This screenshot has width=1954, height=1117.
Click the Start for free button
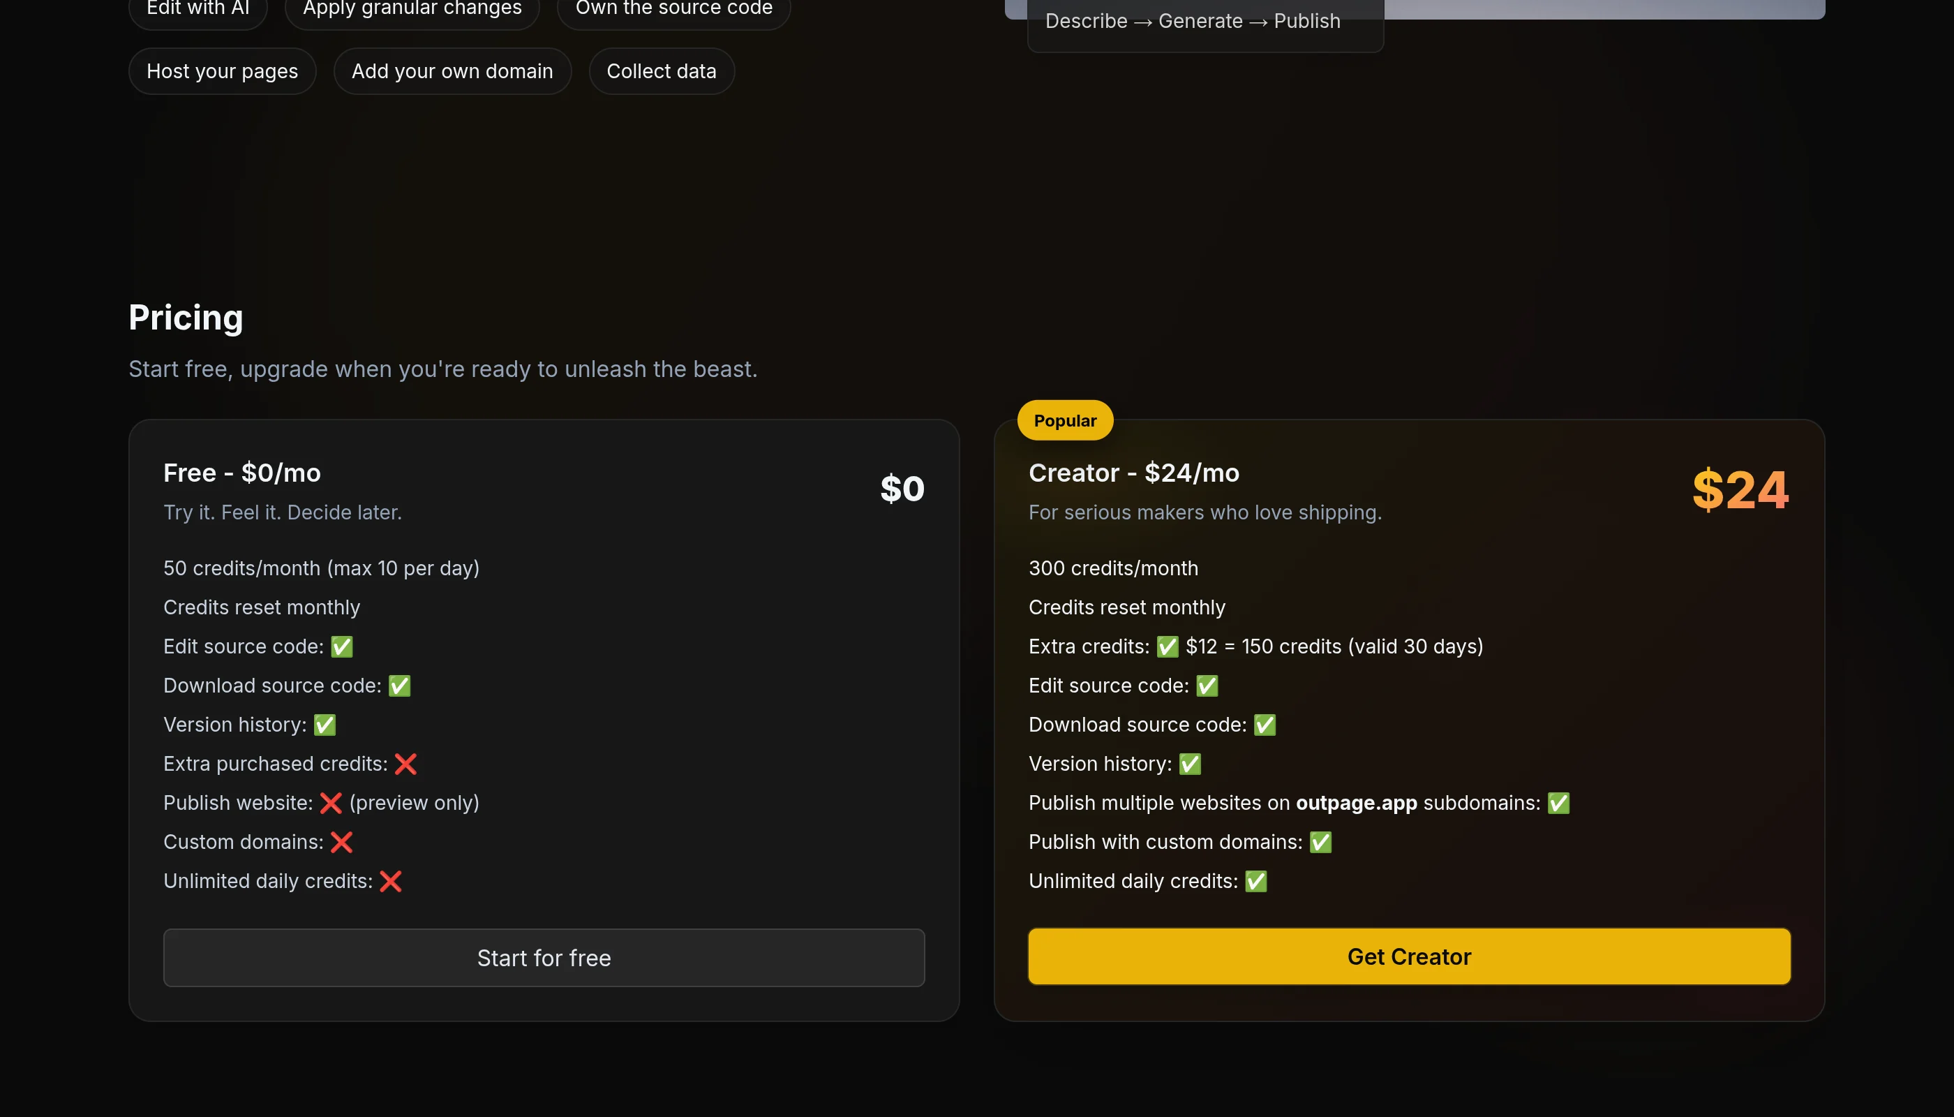[x=544, y=957]
